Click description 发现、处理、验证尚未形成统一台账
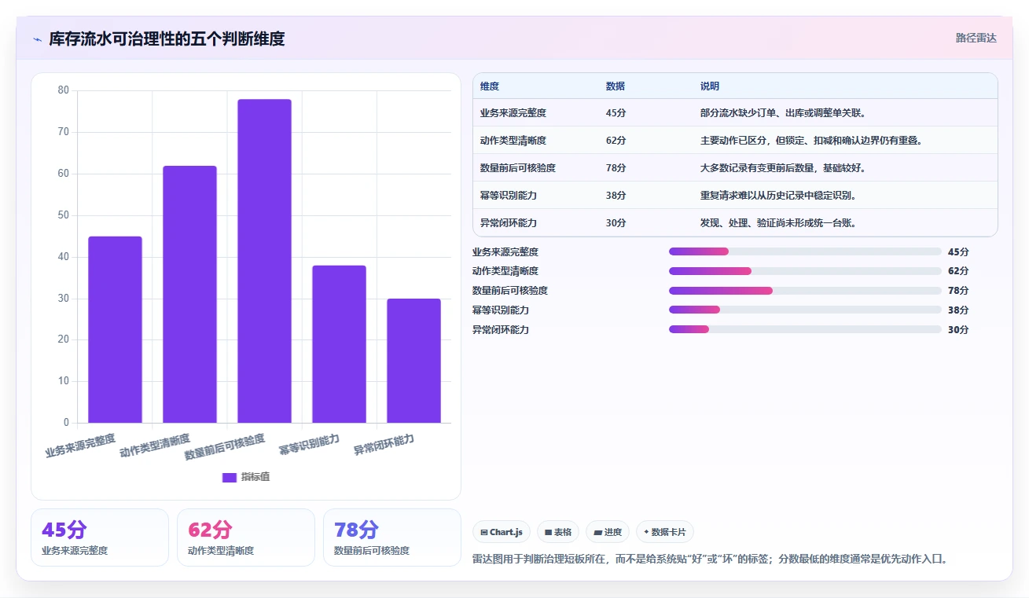Screen dimensions: 1029x598 pyautogui.click(x=778, y=223)
